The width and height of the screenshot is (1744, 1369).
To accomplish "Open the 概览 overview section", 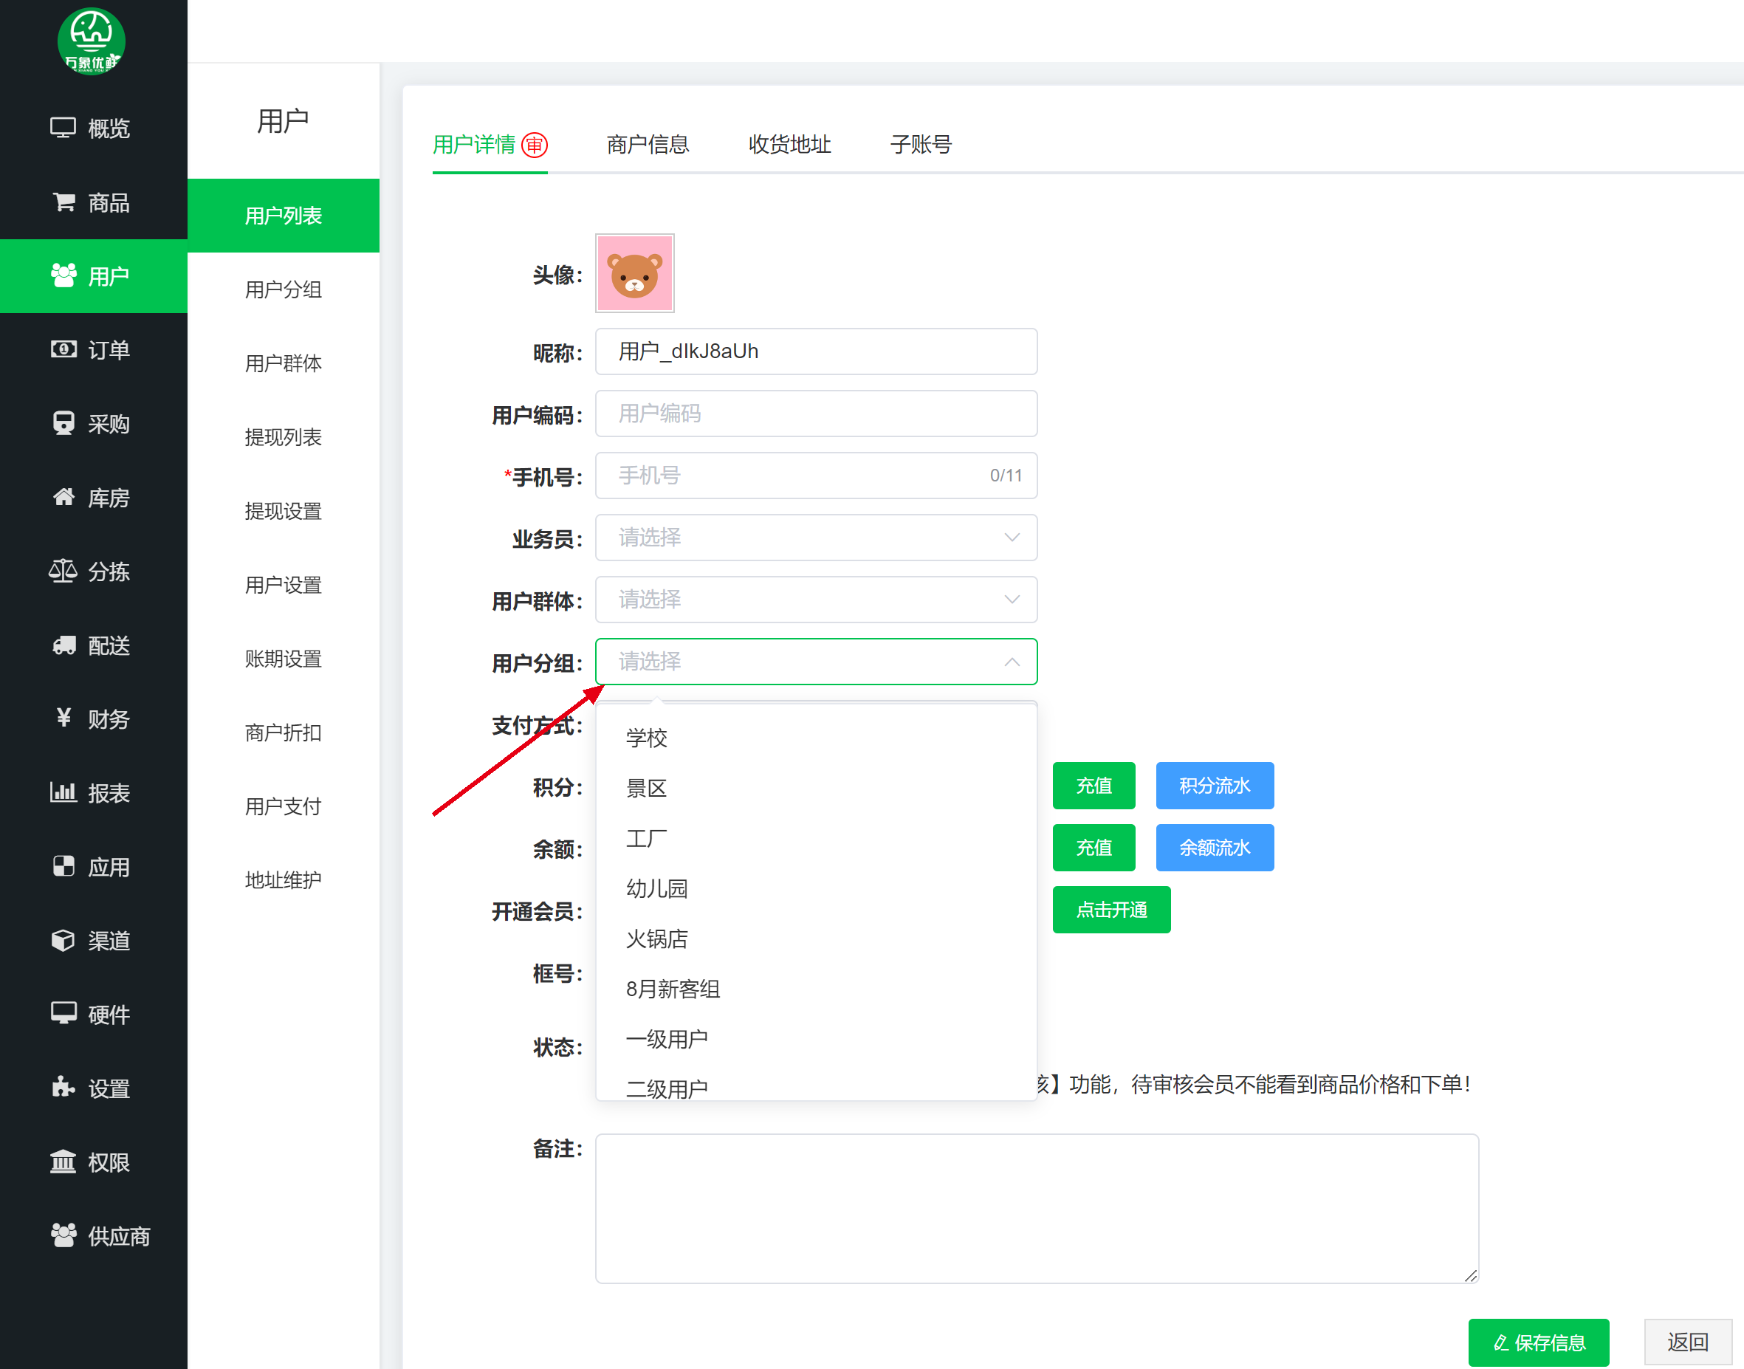I will pyautogui.click(x=94, y=128).
